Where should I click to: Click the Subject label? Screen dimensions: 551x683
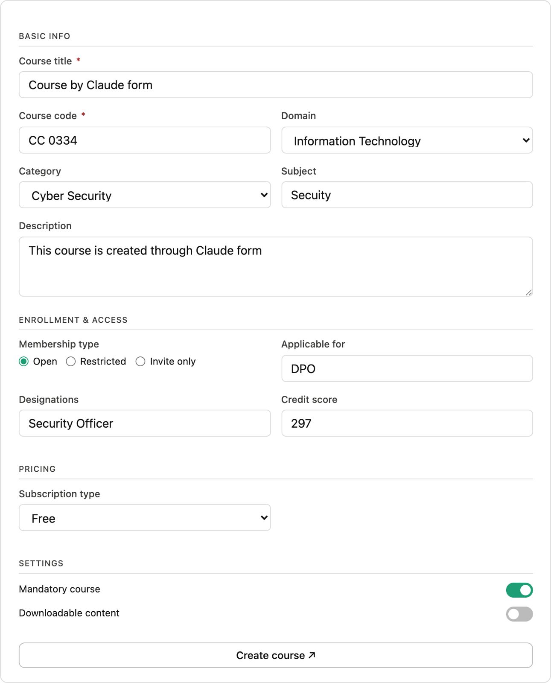tap(299, 171)
